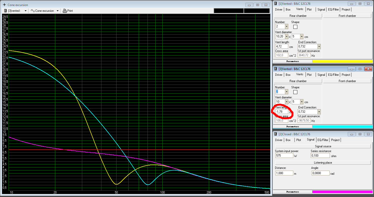
Task: Switch to the Box tab in [1]Vented window
Action: [288, 10]
